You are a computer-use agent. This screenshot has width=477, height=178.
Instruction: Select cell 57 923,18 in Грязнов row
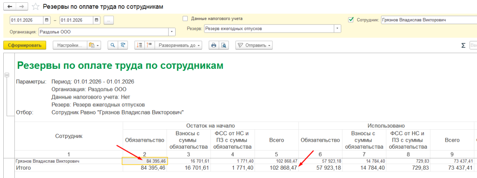[320, 161]
